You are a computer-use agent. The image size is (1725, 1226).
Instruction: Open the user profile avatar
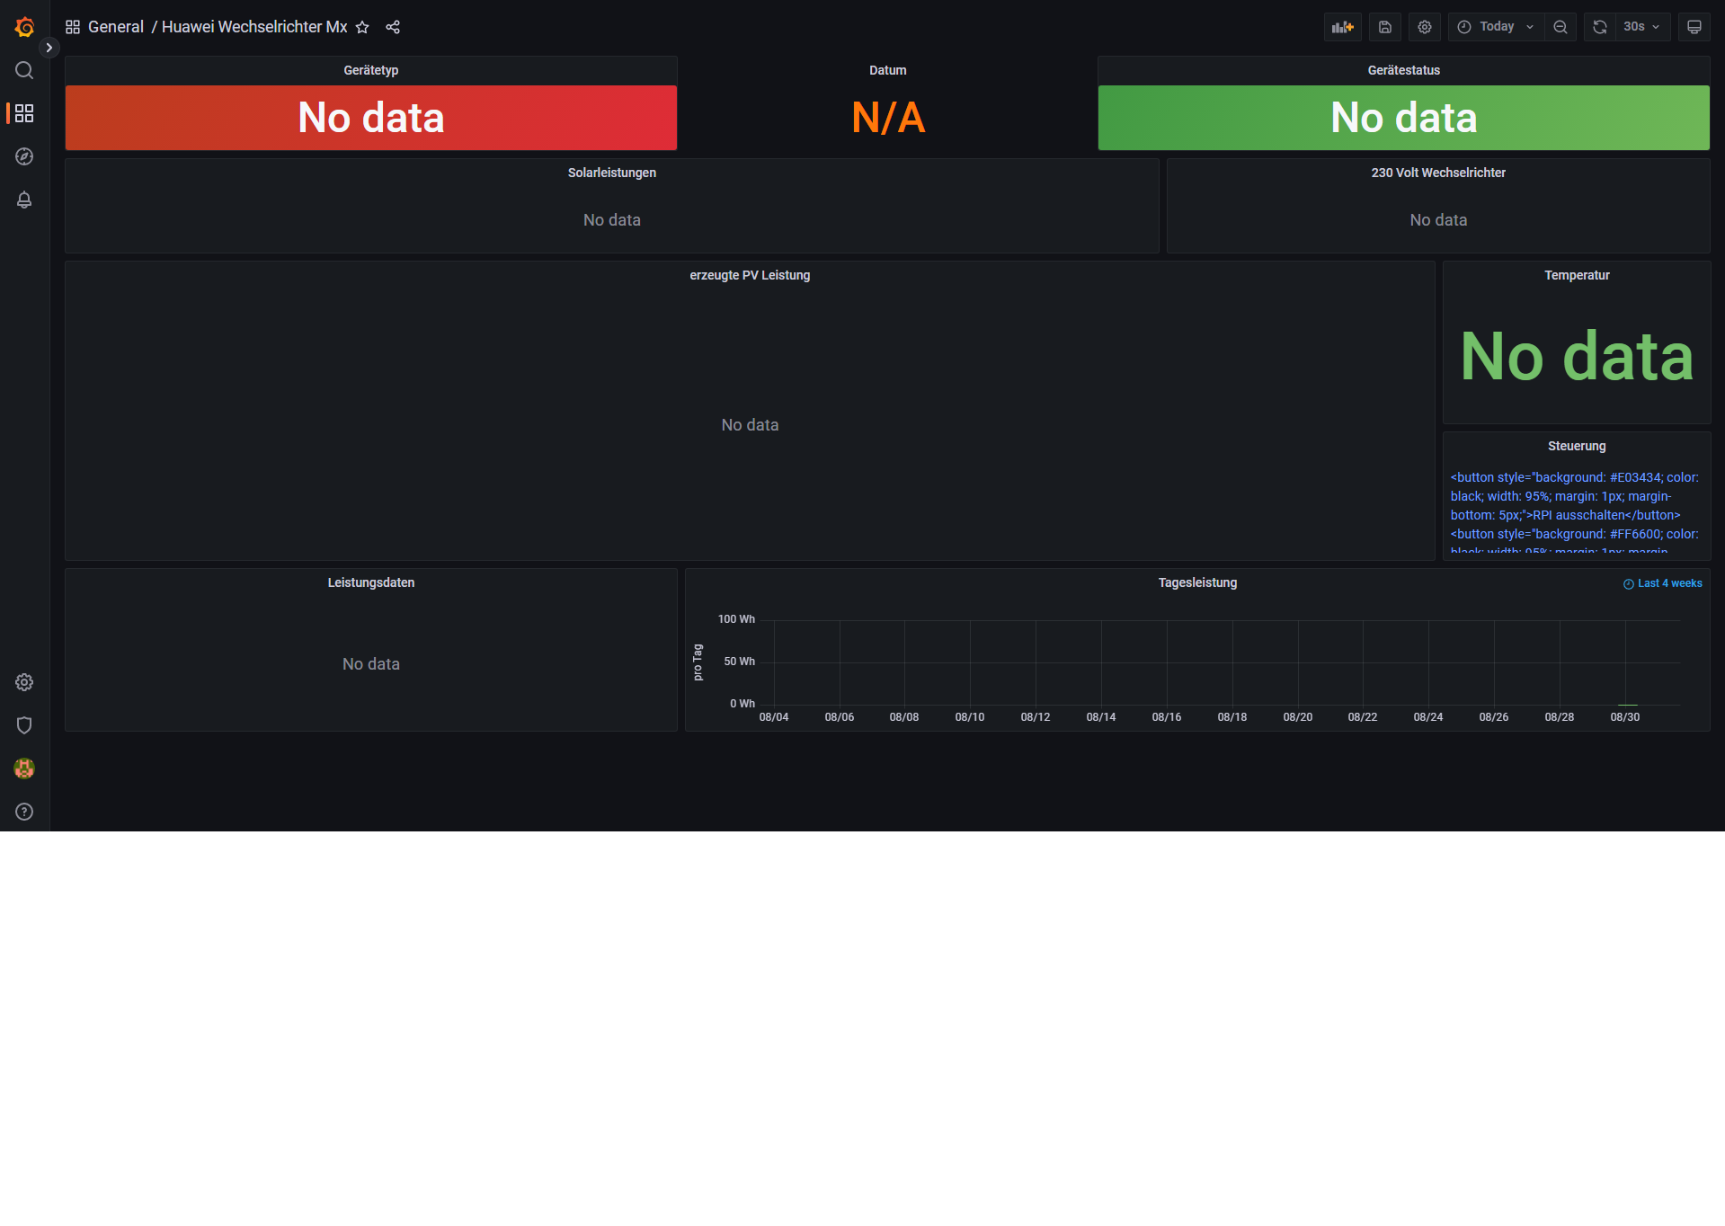pos(24,768)
